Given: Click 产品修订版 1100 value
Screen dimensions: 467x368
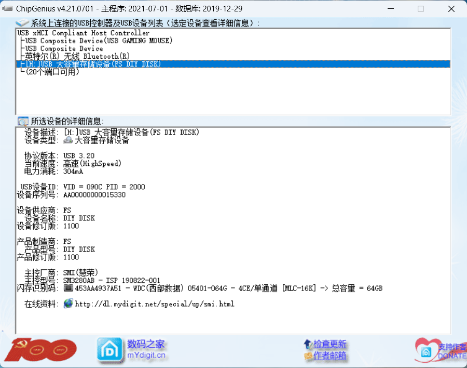Looking at the screenshot, I should [x=71, y=257].
